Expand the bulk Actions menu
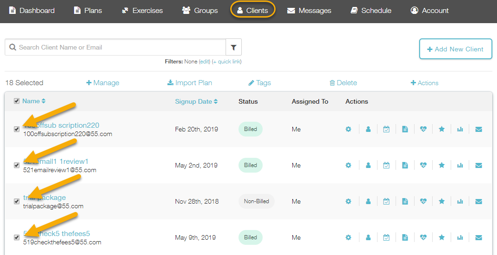The image size is (497, 255). click(x=424, y=83)
